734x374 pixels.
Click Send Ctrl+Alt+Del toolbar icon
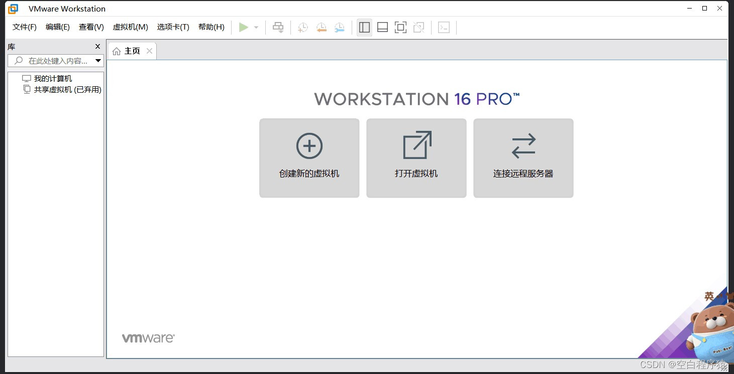[278, 27]
